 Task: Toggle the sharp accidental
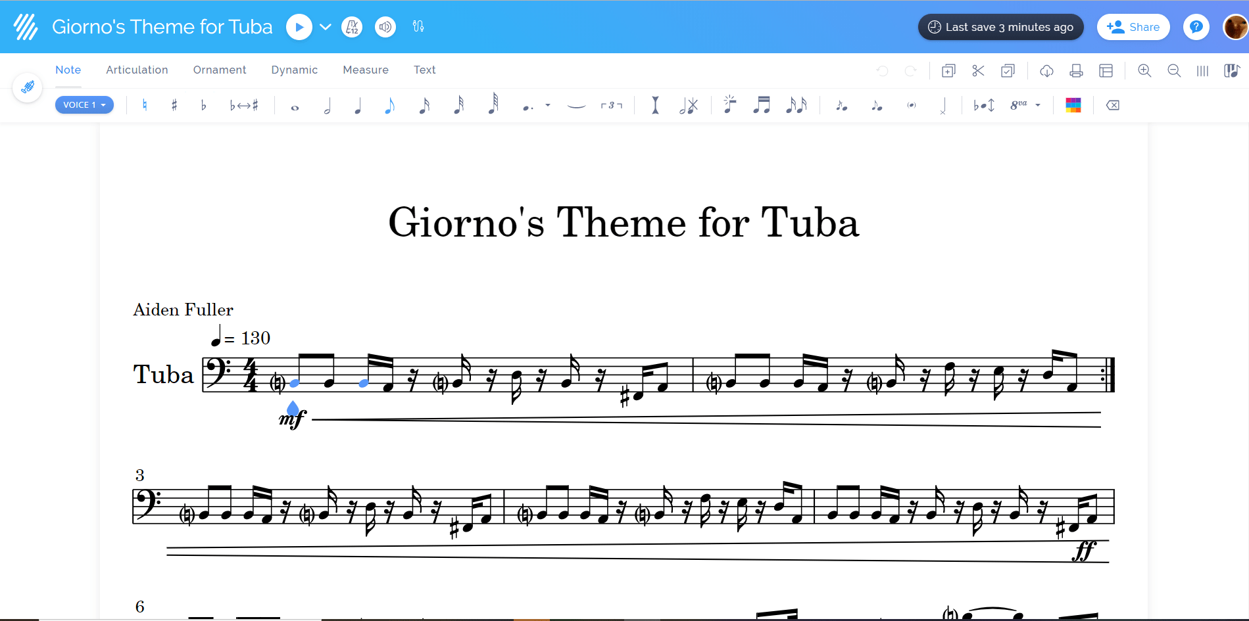(x=174, y=105)
